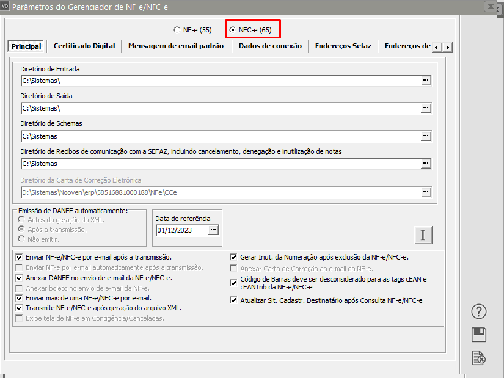The width and height of the screenshot is (504, 378).
Task: Click the help question mark icon
Action: click(x=480, y=311)
